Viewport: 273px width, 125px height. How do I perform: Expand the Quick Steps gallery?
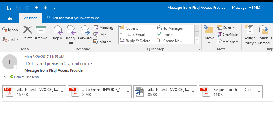click(x=197, y=41)
